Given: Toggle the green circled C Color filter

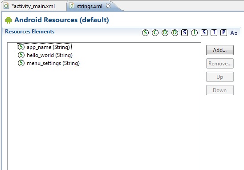Looking at the screenshot, I should [x=155, y=32].
